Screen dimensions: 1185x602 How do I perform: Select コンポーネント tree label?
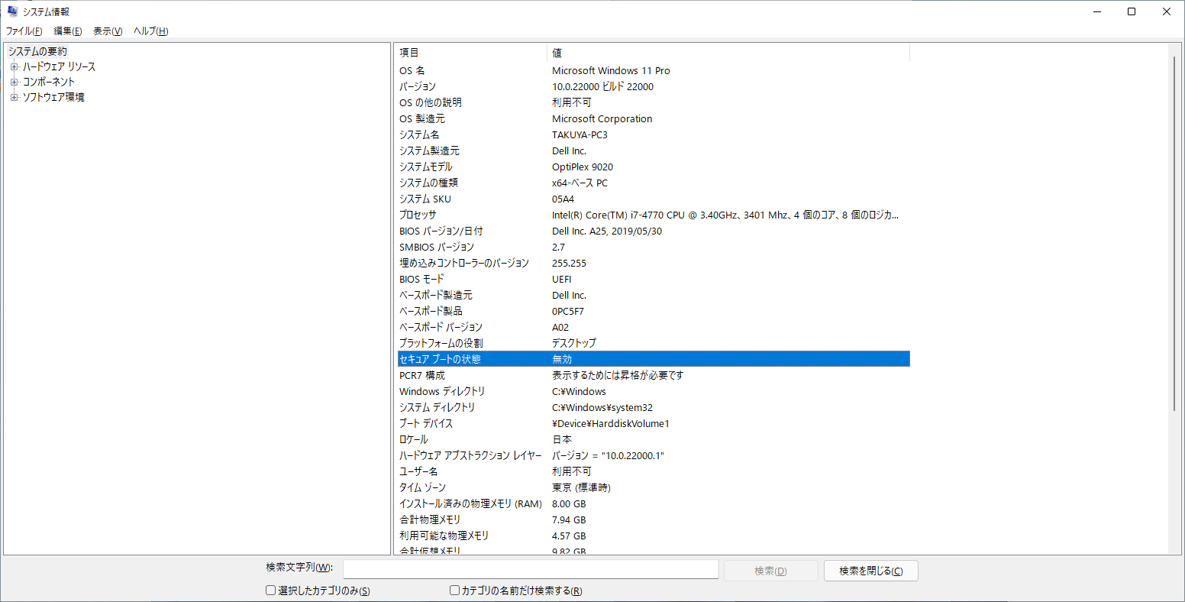49,83
